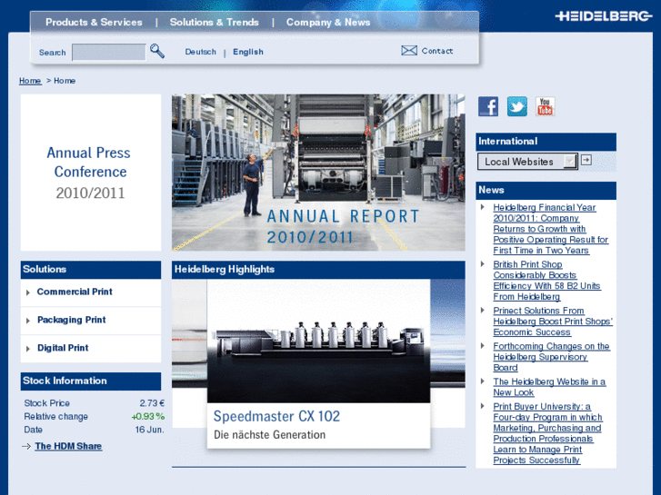661x495 pixels.
Task: Open Heidelberg Financial Year 2010/2011 news
Action: point(551,229)
